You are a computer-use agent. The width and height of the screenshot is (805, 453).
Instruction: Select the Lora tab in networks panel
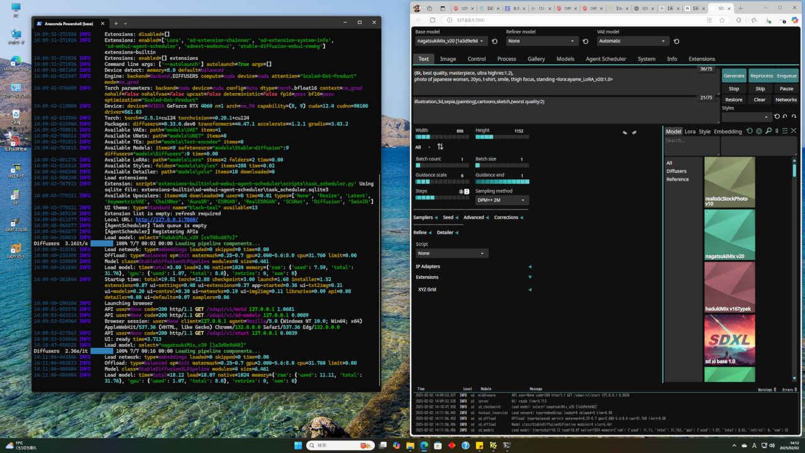coord(690,131)
